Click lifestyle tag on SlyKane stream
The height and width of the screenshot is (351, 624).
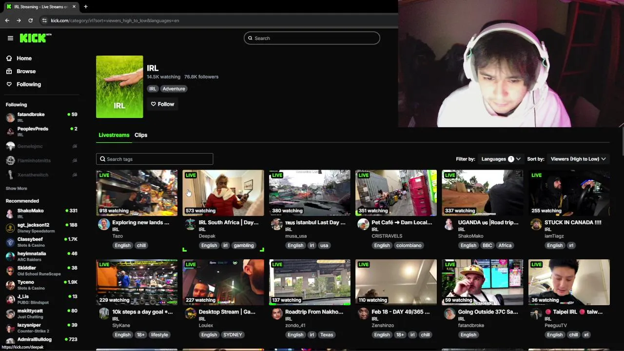point(159,334)
